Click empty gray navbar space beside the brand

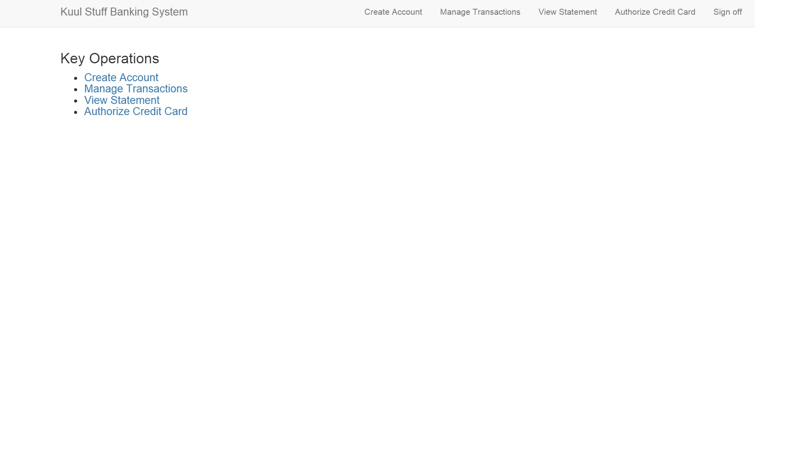(x=275, y=13)
